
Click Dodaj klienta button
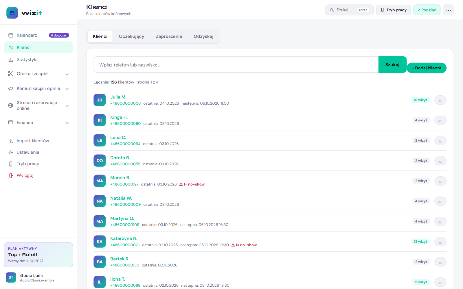[x=427, y=68]
